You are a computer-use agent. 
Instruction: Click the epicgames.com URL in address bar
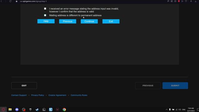coord(33,1)
